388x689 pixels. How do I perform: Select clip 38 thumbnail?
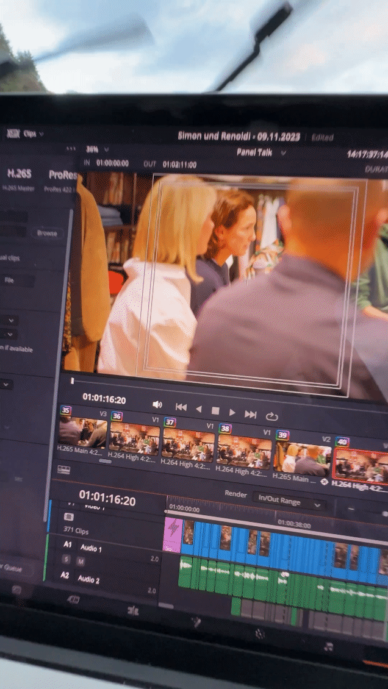click(243, 451)
